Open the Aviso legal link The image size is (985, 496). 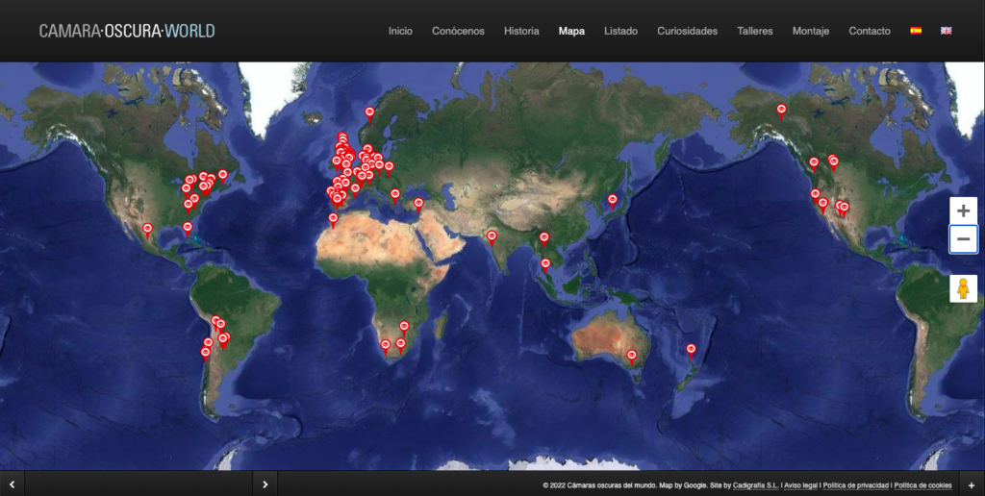tap(800, 485)
